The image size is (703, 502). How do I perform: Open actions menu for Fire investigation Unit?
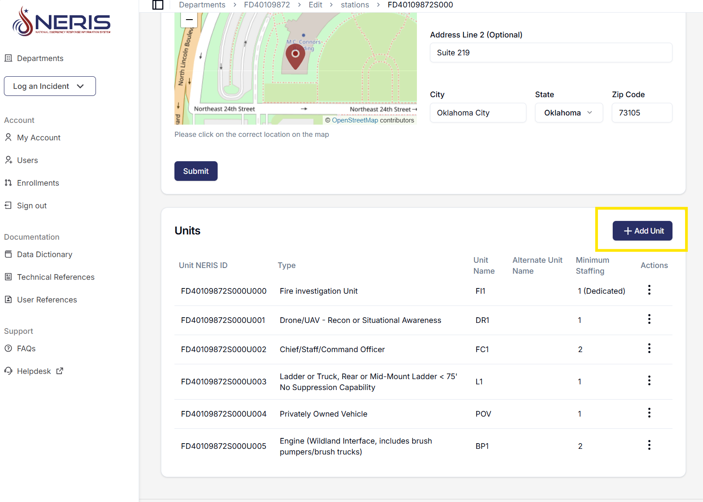649,290
